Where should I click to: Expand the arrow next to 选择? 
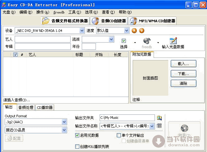(x=135, y=43)
